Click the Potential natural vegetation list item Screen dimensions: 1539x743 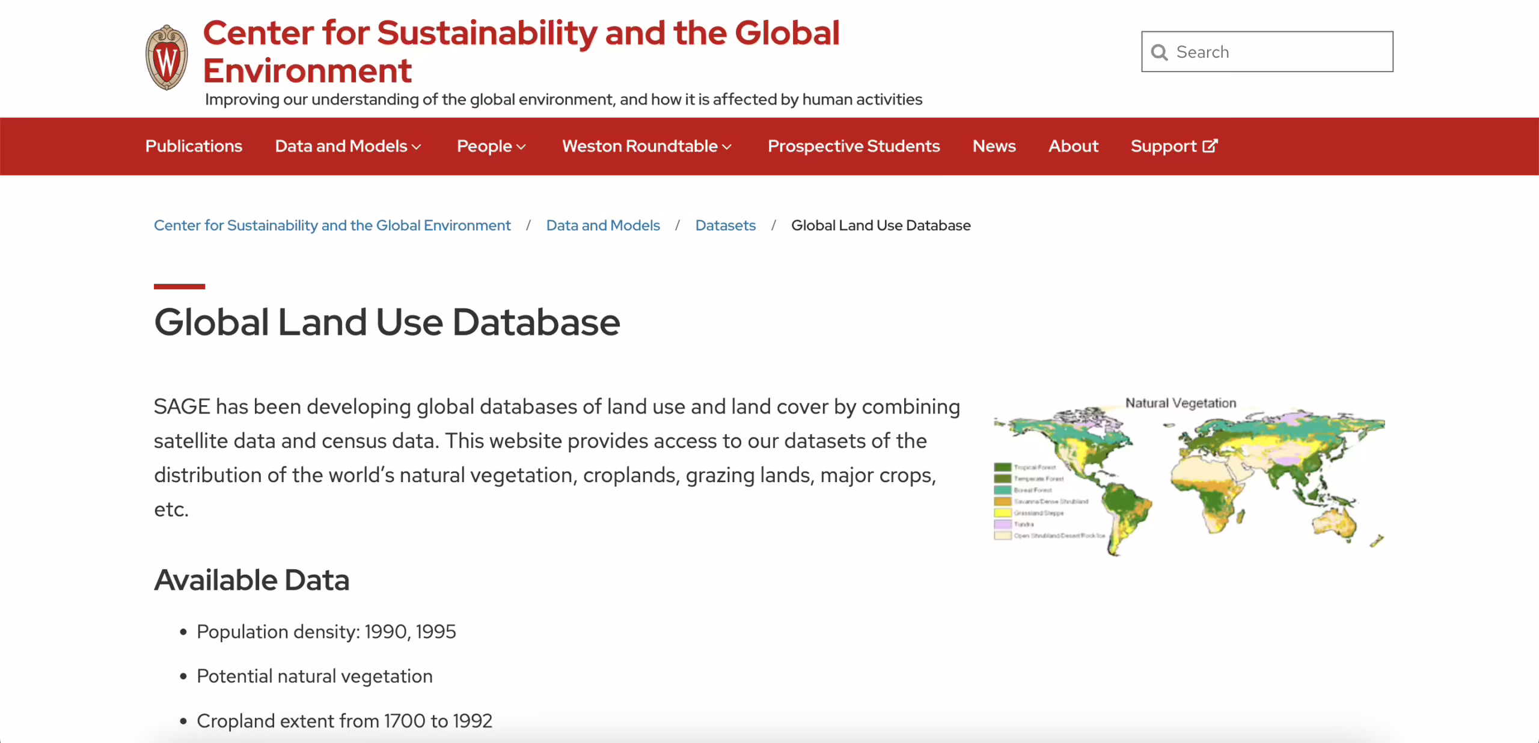(x=314, y=676)
